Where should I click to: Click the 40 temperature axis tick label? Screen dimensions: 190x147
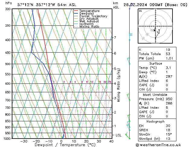point(111,141)
